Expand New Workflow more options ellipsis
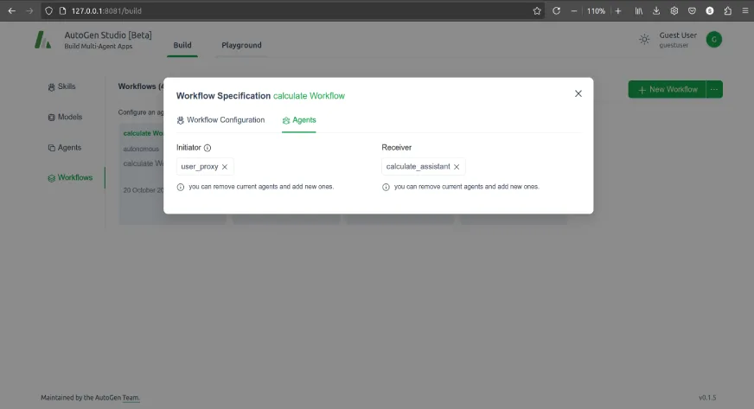The height and width of the screenshot is (409, 754). (x=714, y=89)
